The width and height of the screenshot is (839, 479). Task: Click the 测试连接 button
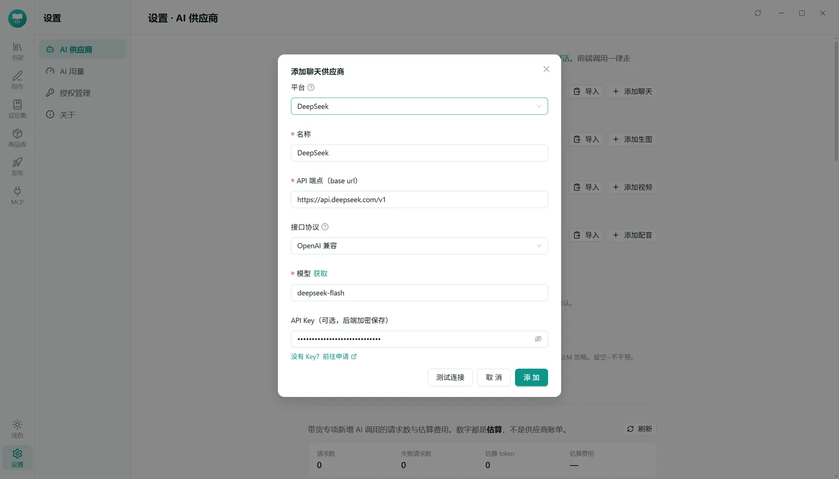coord(450,377)
